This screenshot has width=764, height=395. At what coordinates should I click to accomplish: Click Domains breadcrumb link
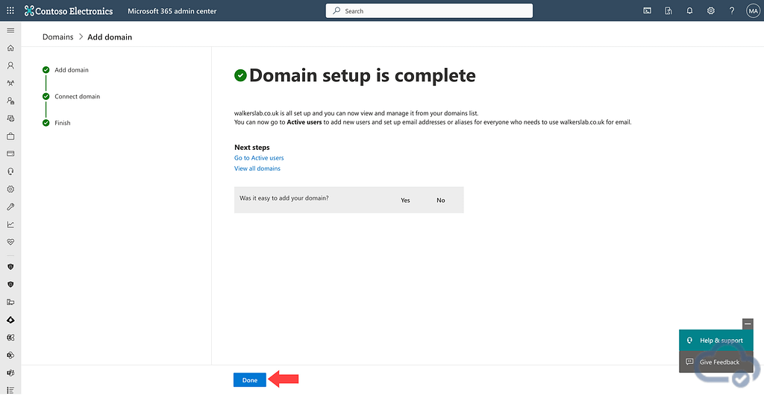pos(57,37)
